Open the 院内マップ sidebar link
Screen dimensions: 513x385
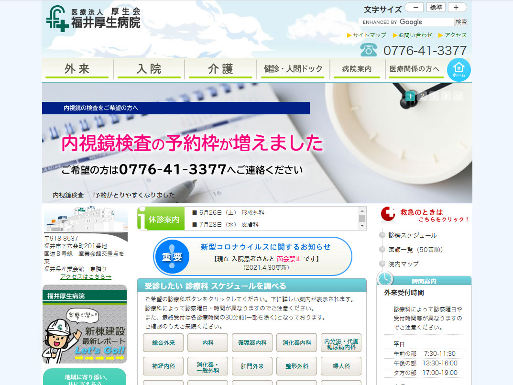pyautogui.click(x=404, y=264)
